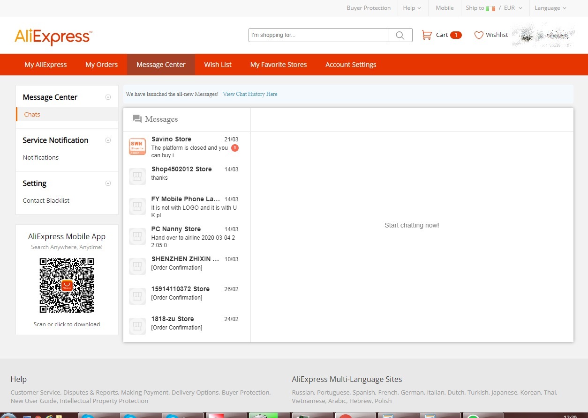Viewport: 588px width, 418px height.
Task: Click the Shop4502012 Store avatar icon
Action: 137,176
